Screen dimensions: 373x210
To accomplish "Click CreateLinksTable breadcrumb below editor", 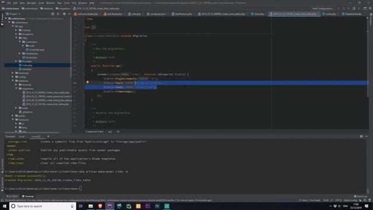I will click(94, 131).
